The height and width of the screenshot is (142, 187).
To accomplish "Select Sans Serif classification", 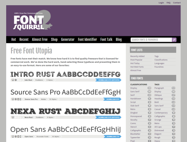I will click(x=135, y=92).
